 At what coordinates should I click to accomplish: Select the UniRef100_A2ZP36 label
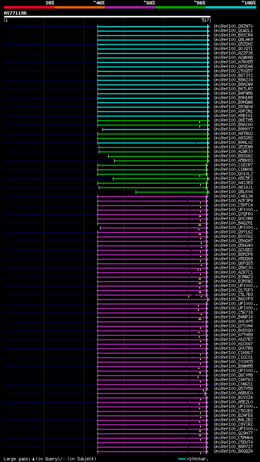(233, 53)
